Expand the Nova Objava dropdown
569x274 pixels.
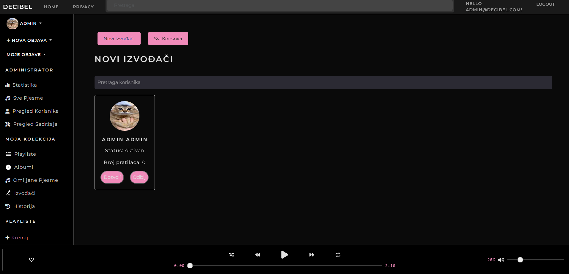tap(29, 40)
